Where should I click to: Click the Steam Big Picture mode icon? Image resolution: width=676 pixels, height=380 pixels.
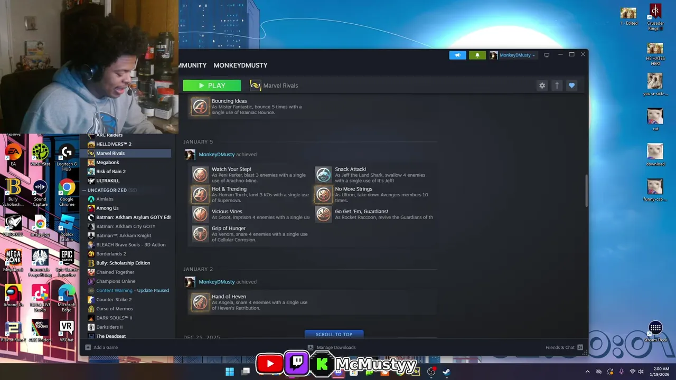pyautogui.click(x=547, y=55)
